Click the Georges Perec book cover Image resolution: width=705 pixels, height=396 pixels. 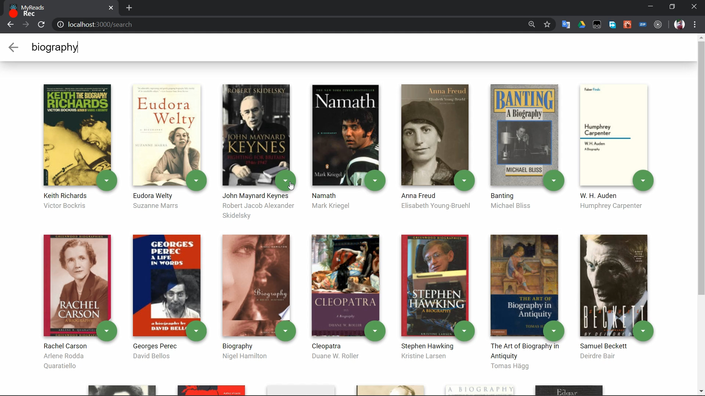click(167, 285)
